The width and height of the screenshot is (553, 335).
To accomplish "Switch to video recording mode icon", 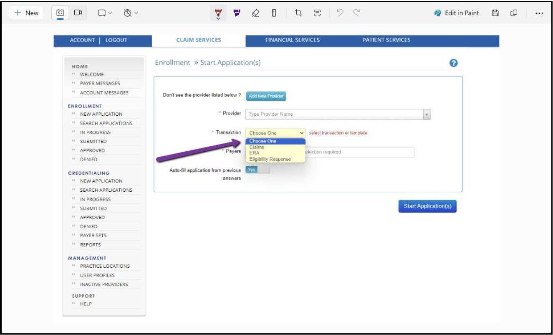I will [78, 13].
